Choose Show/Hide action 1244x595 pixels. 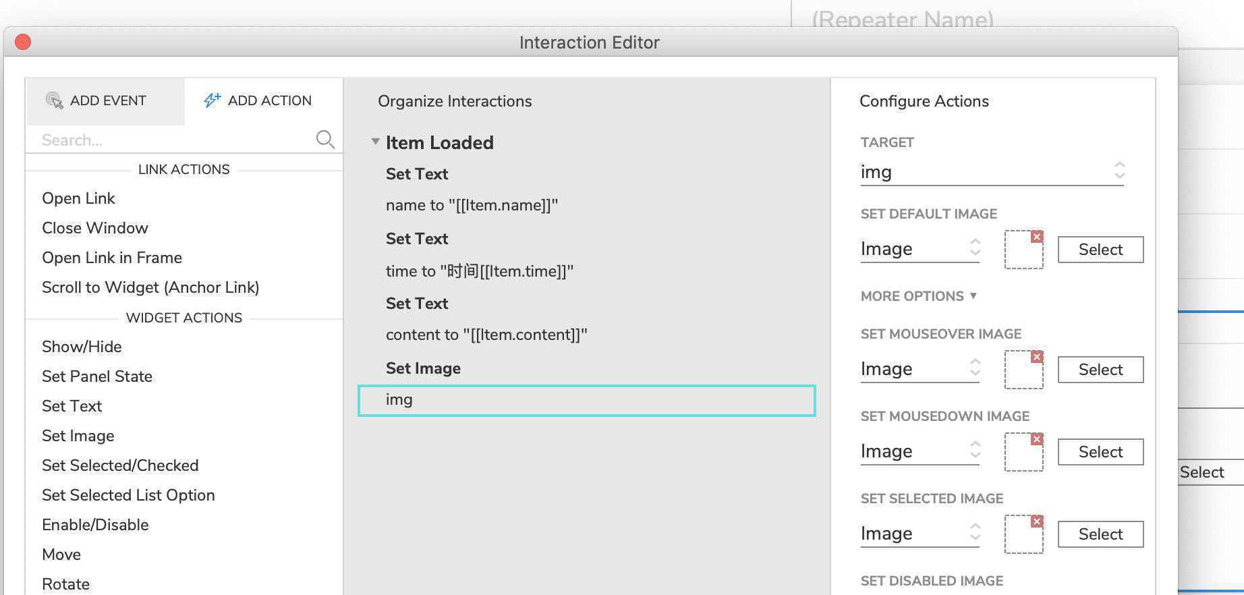[82, 347]
